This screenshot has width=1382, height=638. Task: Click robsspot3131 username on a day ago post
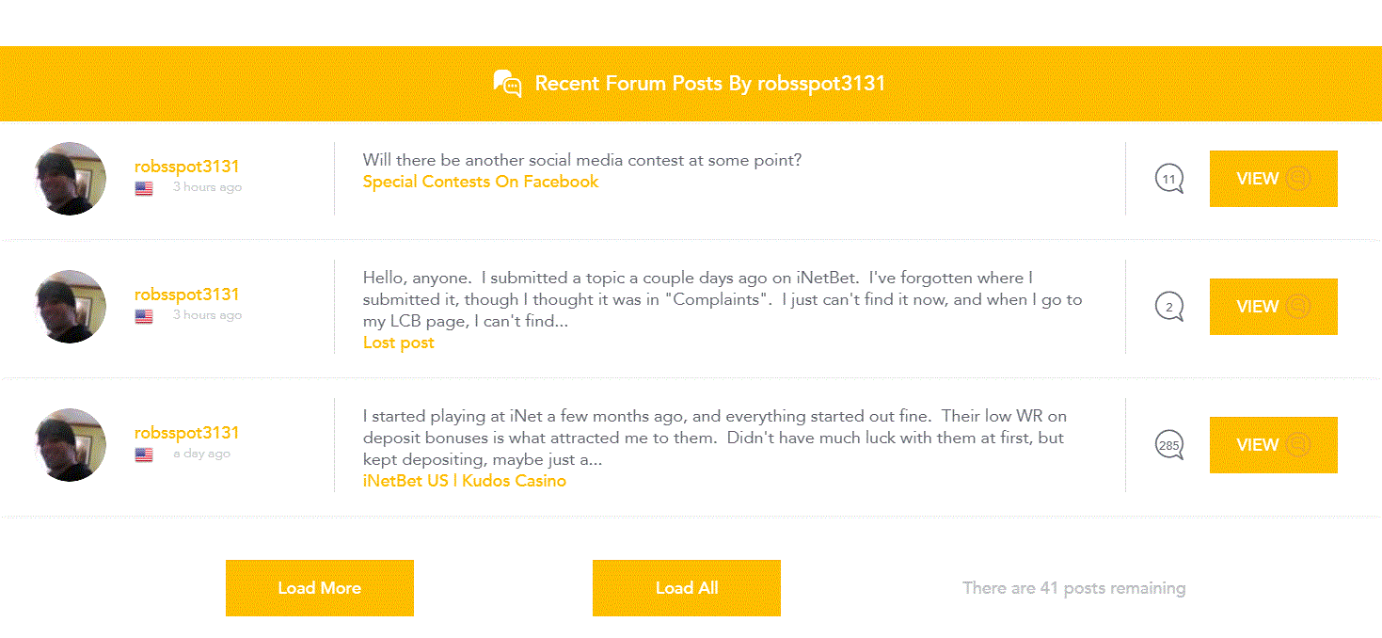pos(187,433)
